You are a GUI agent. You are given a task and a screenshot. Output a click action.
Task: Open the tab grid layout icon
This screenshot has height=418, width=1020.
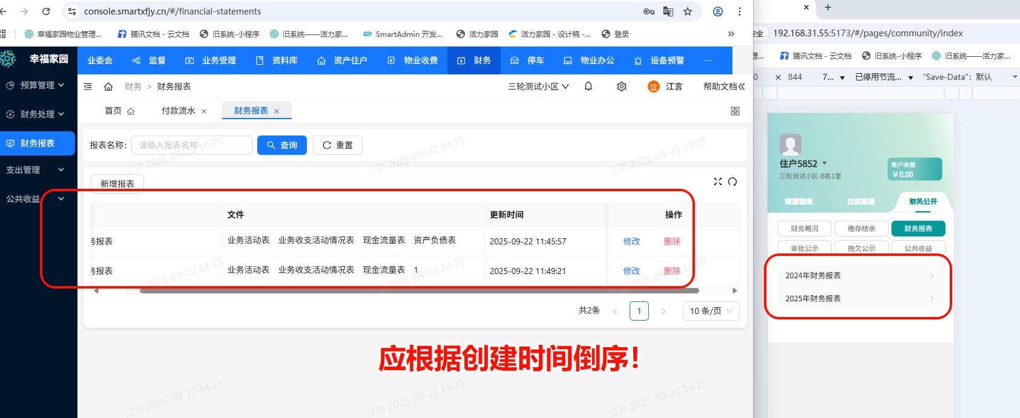coord(735,111)
